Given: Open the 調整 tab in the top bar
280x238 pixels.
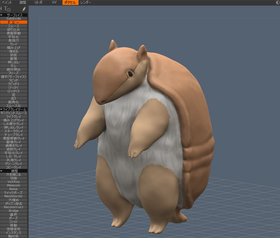Looking at the screenshot, I should point(23,3).
